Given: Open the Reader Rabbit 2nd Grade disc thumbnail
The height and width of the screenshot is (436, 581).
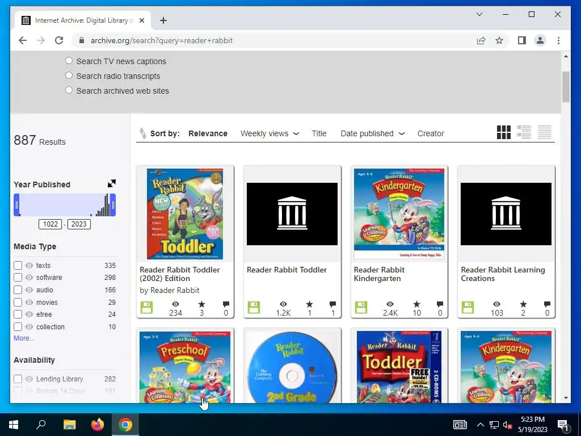Looking at the screenshot, I should pos(292,367).
